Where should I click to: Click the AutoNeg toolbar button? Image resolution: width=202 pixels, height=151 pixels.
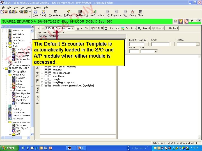pyautogui.click(x=82, y=28)
